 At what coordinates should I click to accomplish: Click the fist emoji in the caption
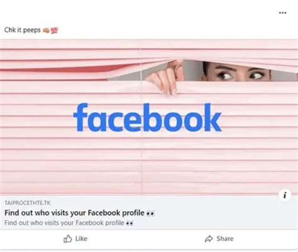(46, 30)
